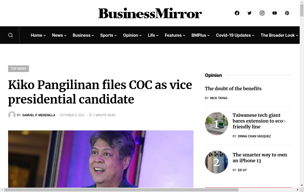The image size is (304, 192).
Task: Read 'The doubt of the benefits' article
Action: (x=233, y=88)
